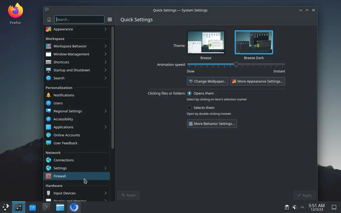Open the Online Accounts entry
Viewport: 341px width, 213px height.
(76, 135)
